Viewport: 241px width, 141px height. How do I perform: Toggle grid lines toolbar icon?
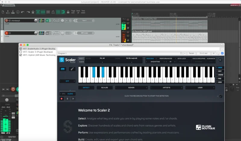point(58,12)
